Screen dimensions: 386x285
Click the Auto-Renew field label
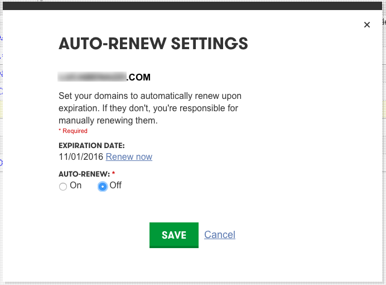(83, 174)
